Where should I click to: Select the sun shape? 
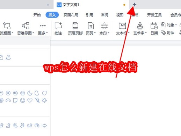pyautogui.click(x=44, y=100)
